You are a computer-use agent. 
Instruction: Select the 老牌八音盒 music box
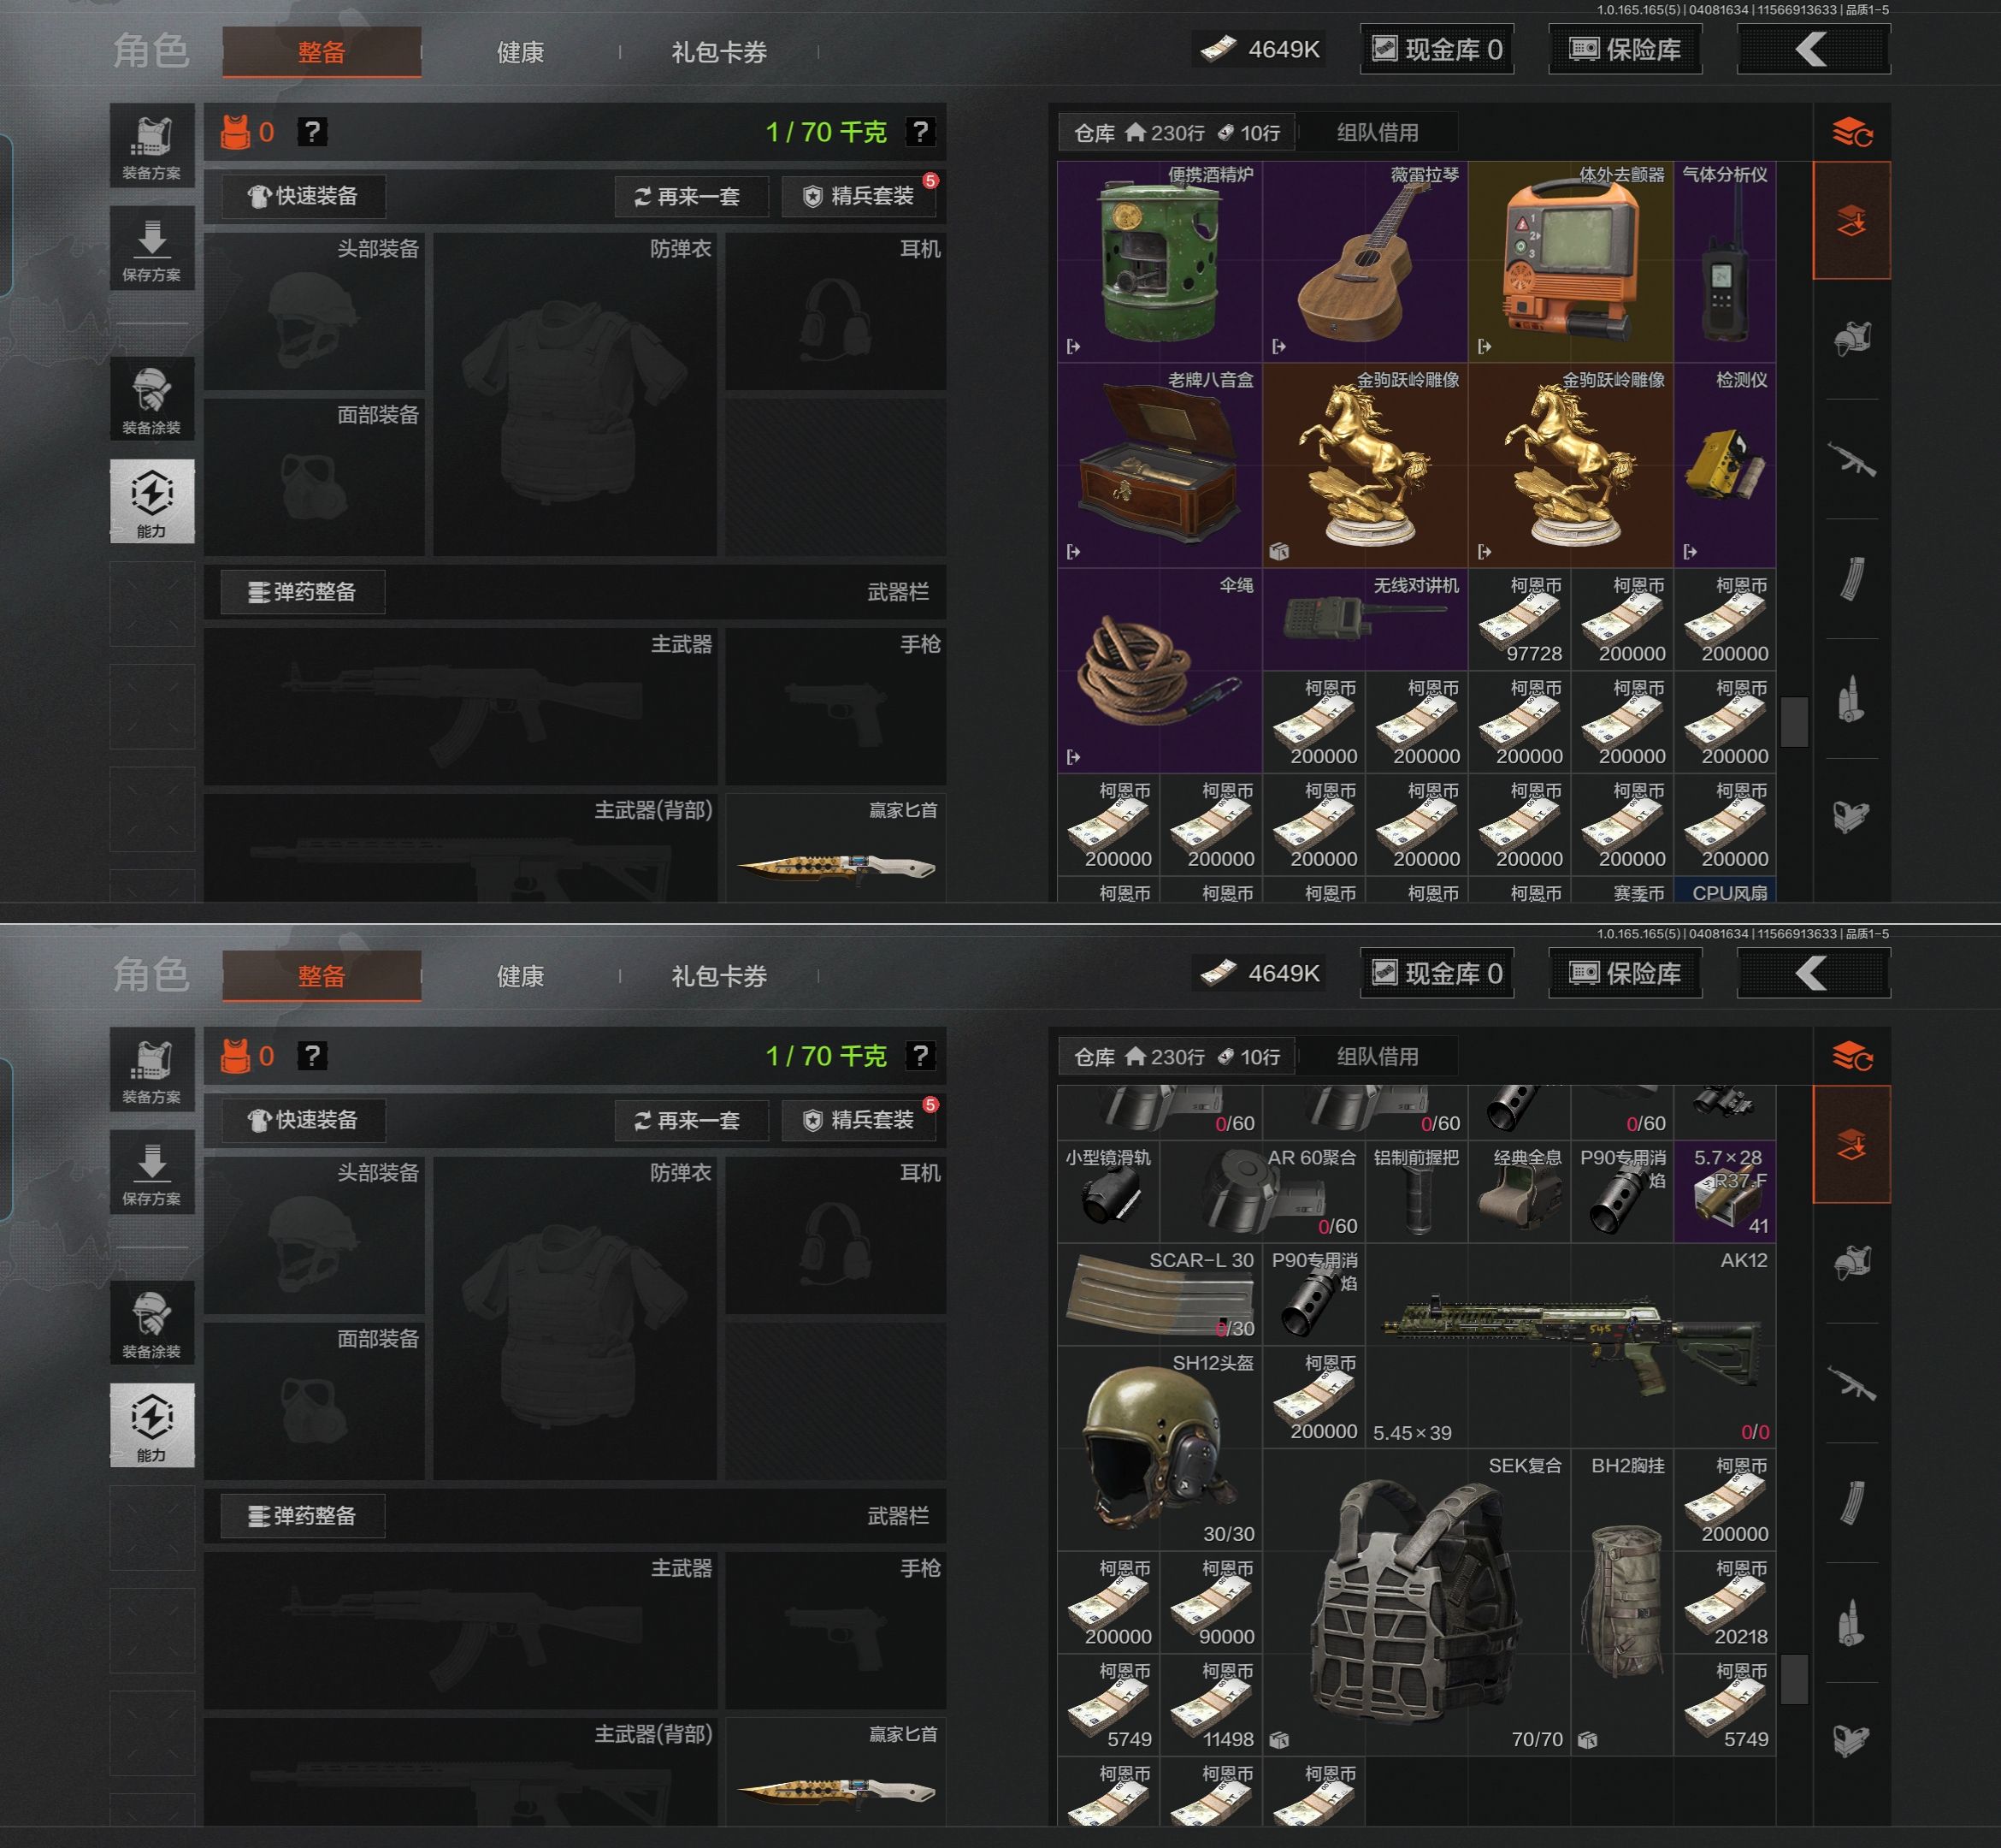1160,467
